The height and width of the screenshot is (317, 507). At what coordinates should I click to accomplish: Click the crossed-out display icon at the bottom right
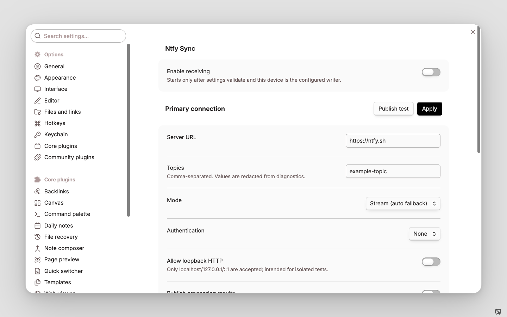498,312
